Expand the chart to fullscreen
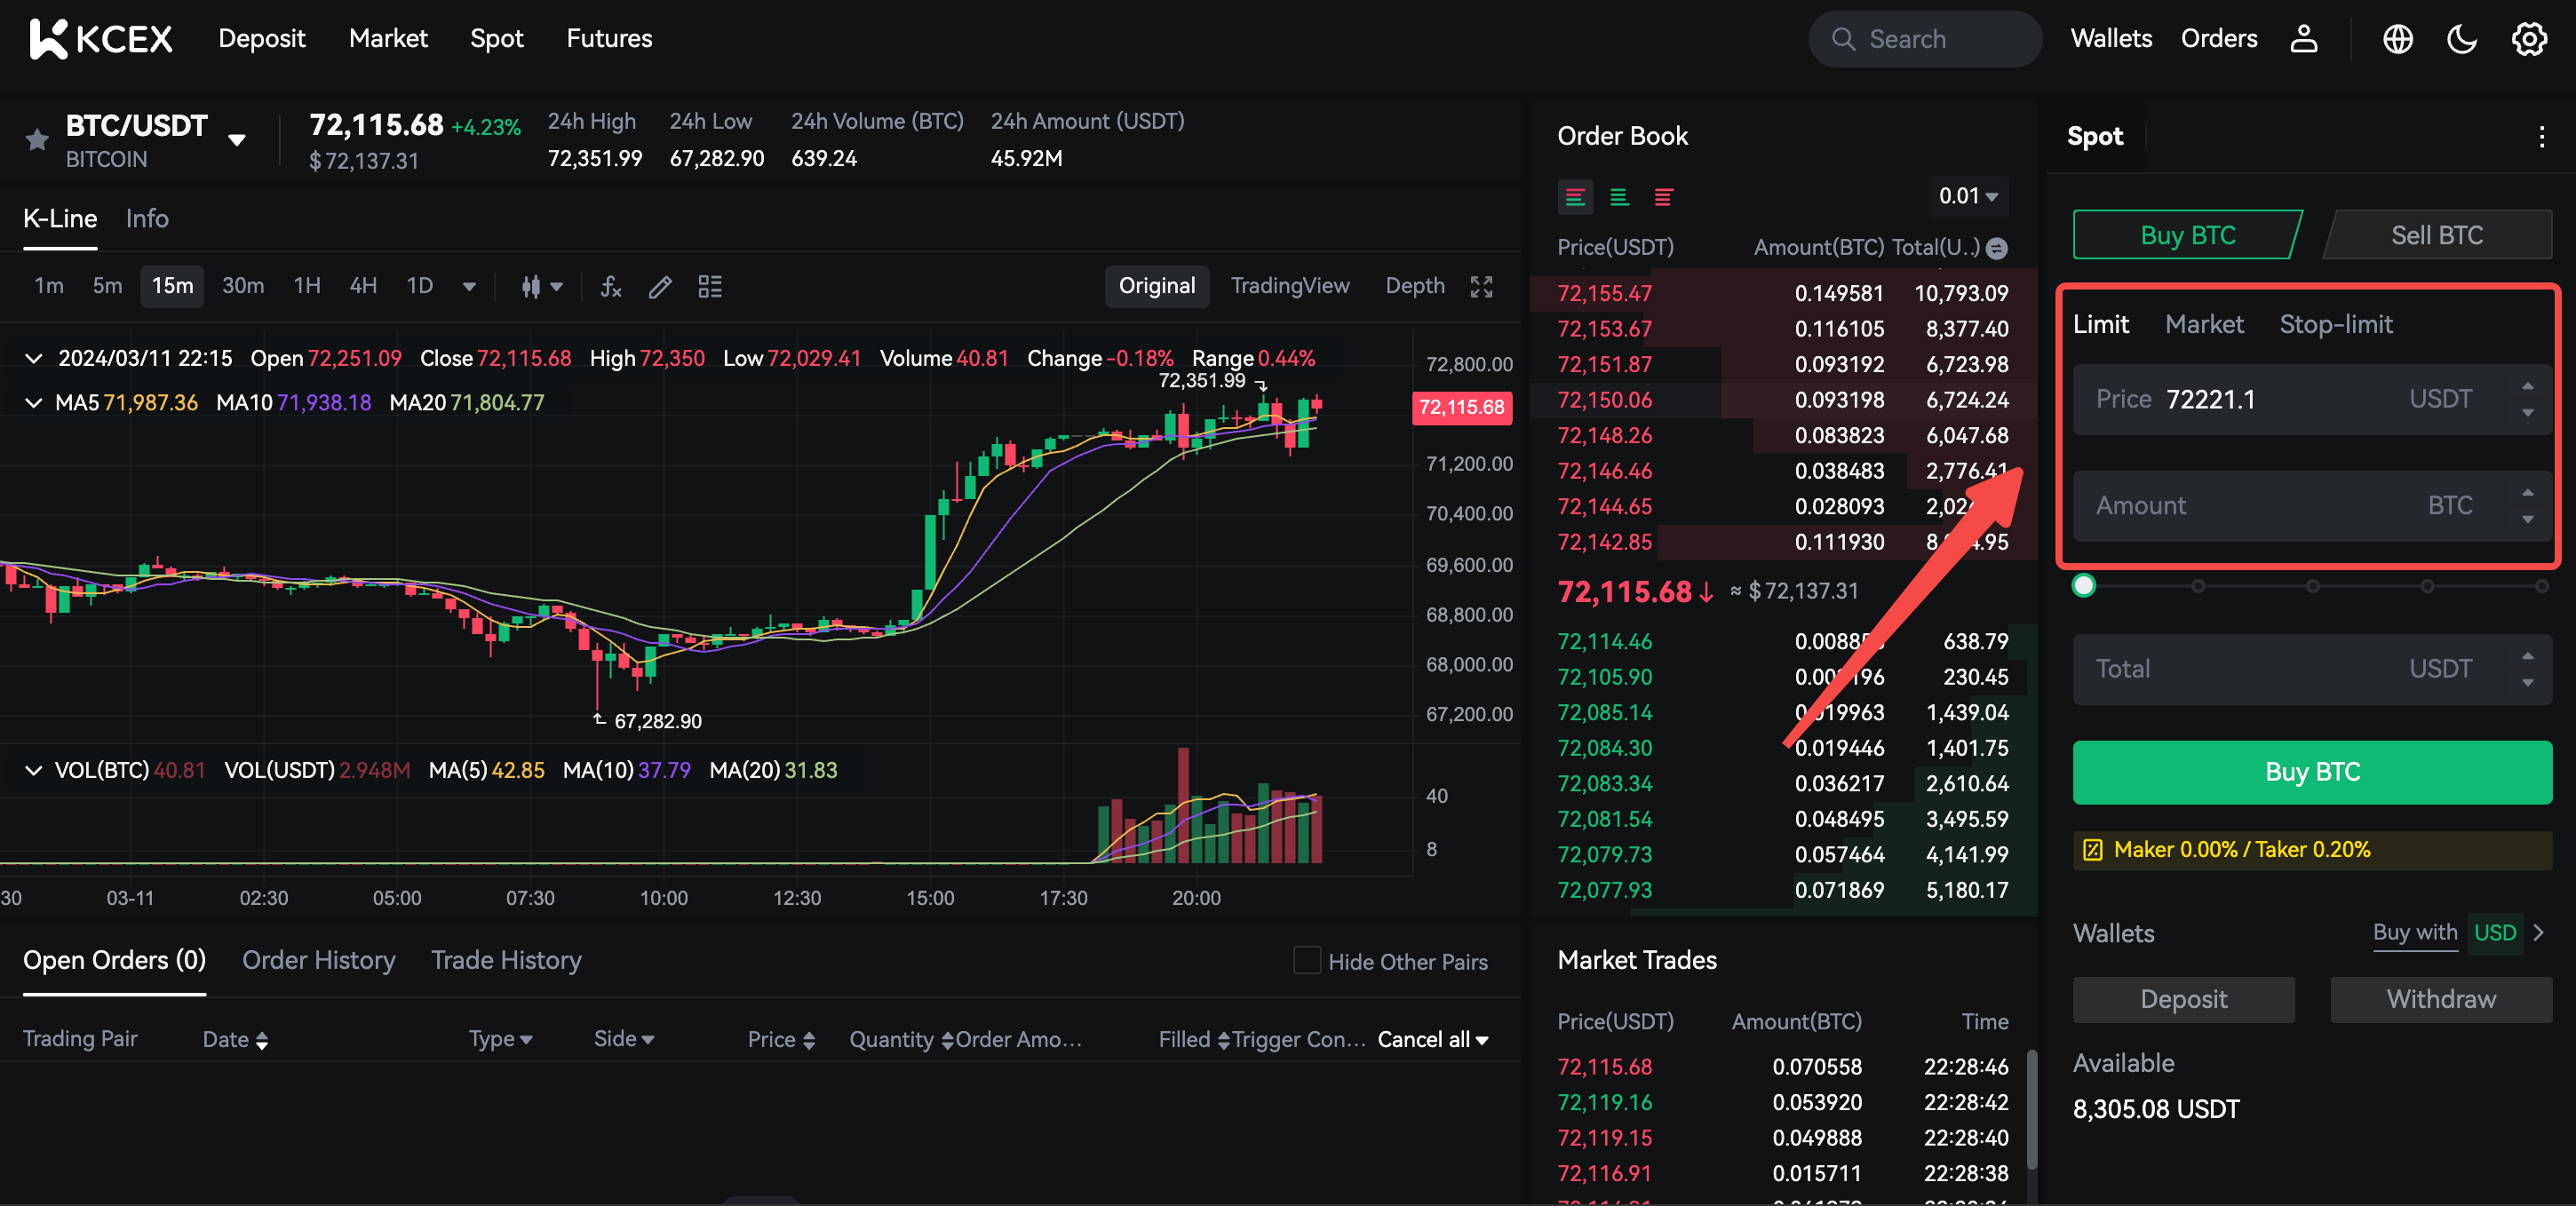 point(1481,287)
